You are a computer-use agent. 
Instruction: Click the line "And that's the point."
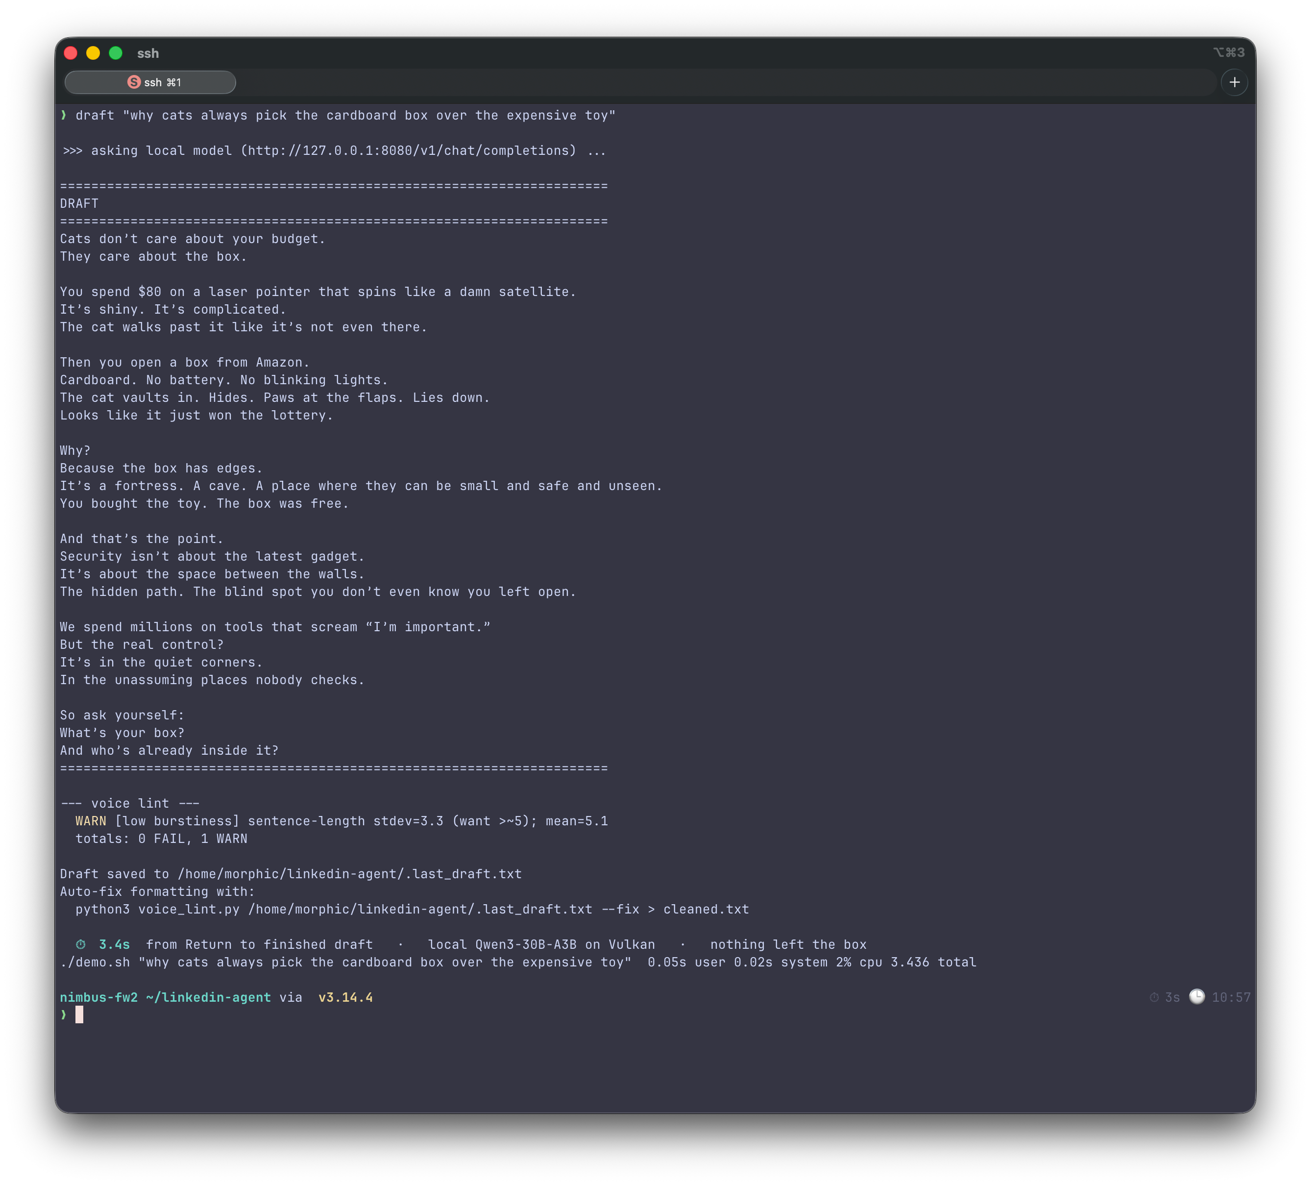tap(142, 539)
